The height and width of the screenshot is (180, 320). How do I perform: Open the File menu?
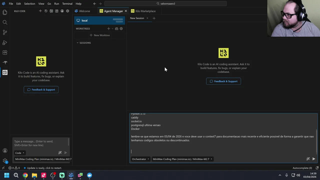point(11,4)
